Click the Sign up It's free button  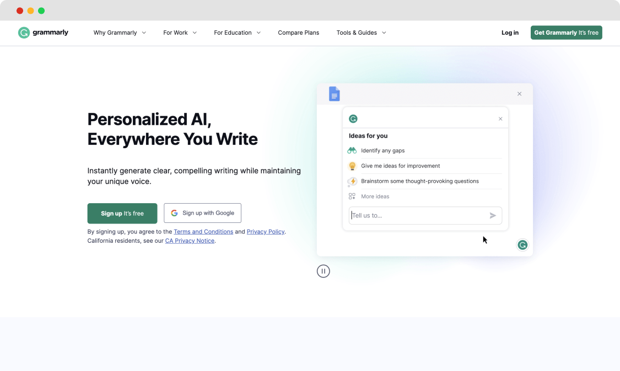pos(122,214)
